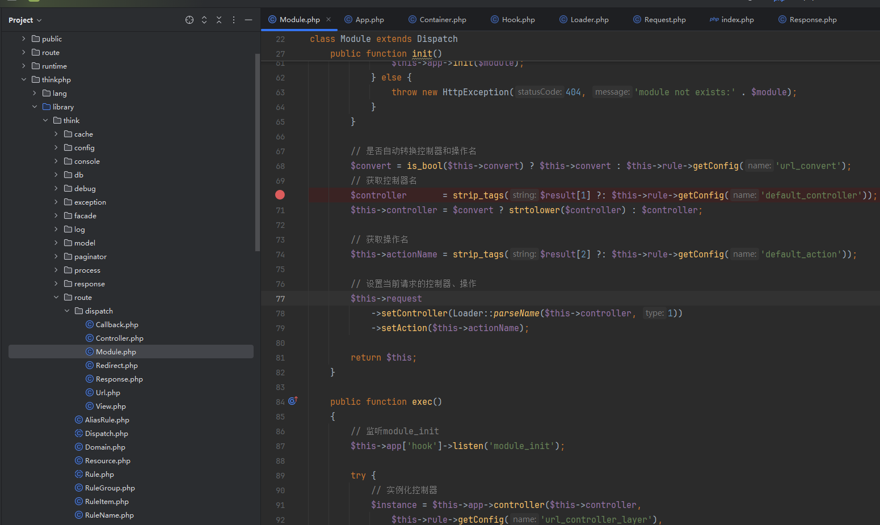Screen dimensions: 880x525
Task: Click the Collapse All icon in Project panel
Action: point(219,20)
